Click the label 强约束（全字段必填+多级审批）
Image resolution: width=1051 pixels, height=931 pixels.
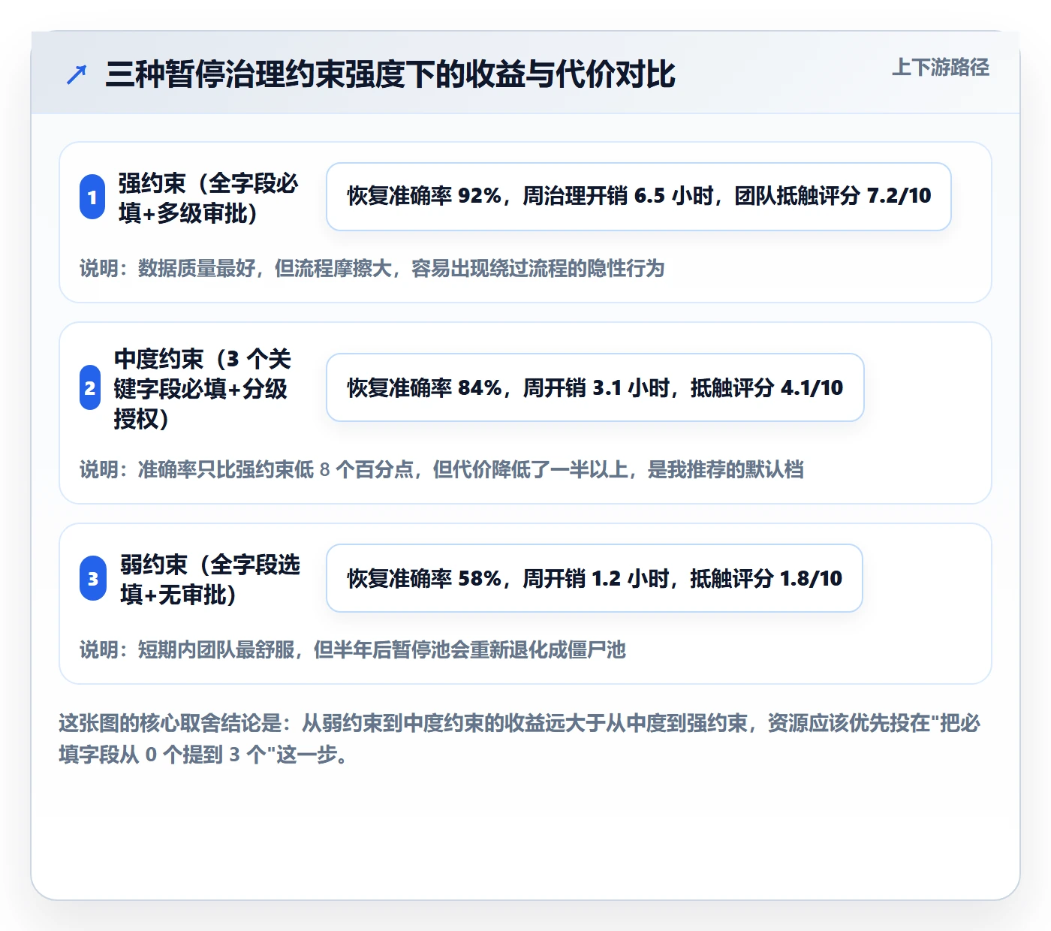209,197
